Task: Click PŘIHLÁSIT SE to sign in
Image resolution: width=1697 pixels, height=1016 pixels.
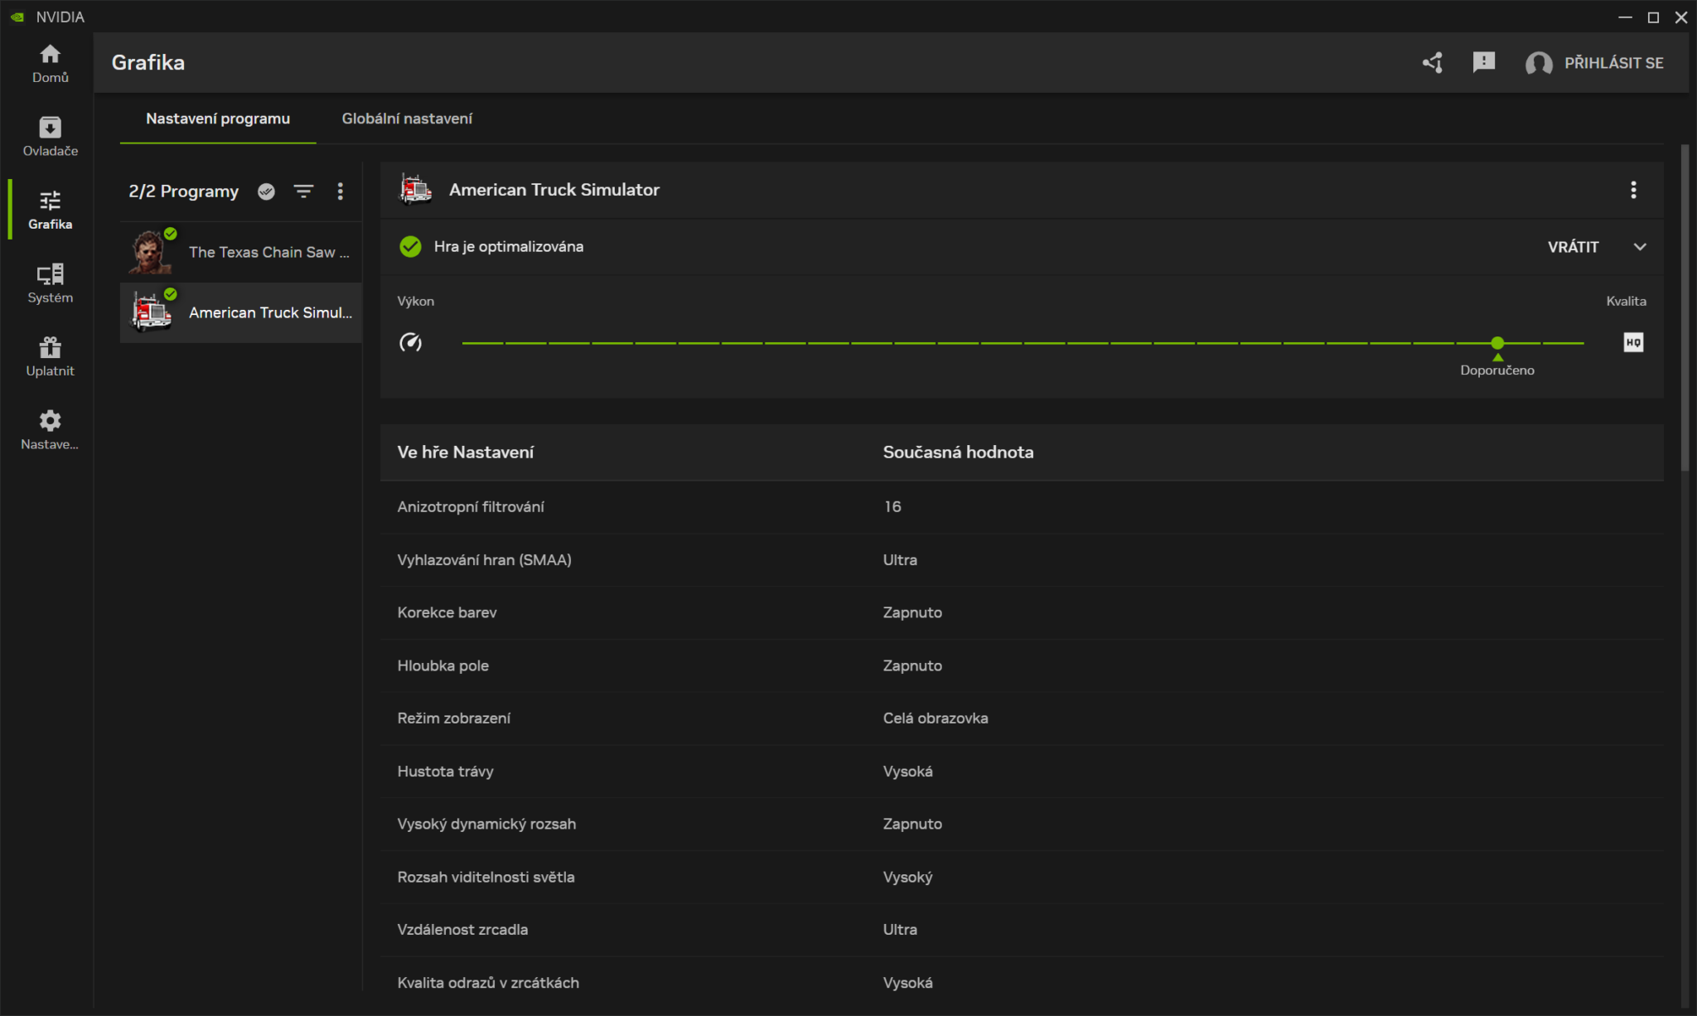Action: point(1613,63)
